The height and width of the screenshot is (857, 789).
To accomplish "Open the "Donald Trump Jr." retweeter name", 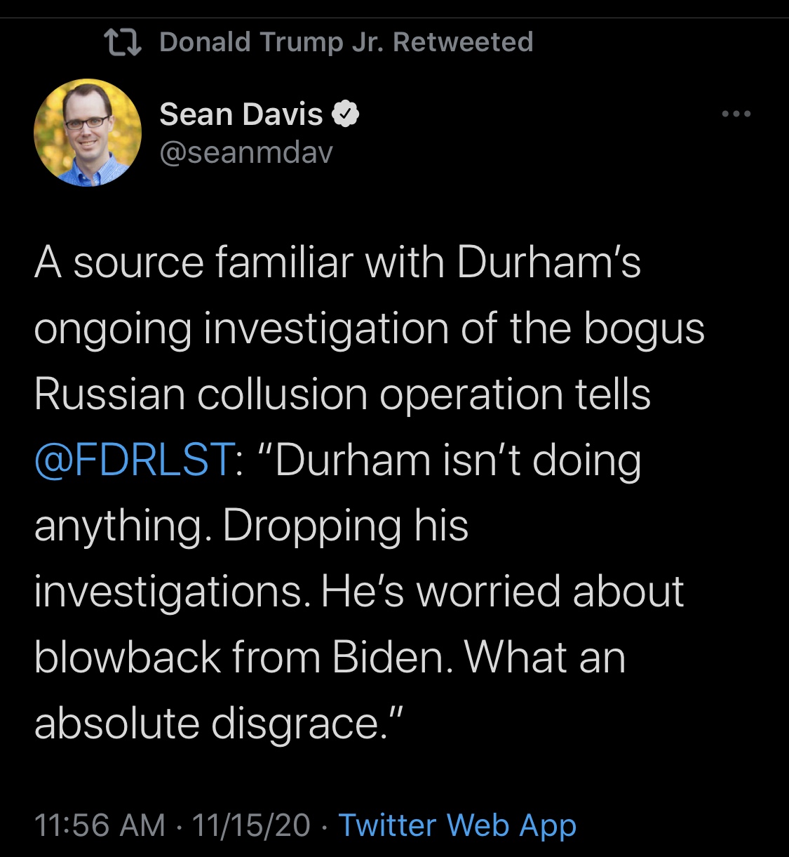I will coord(272,42).
